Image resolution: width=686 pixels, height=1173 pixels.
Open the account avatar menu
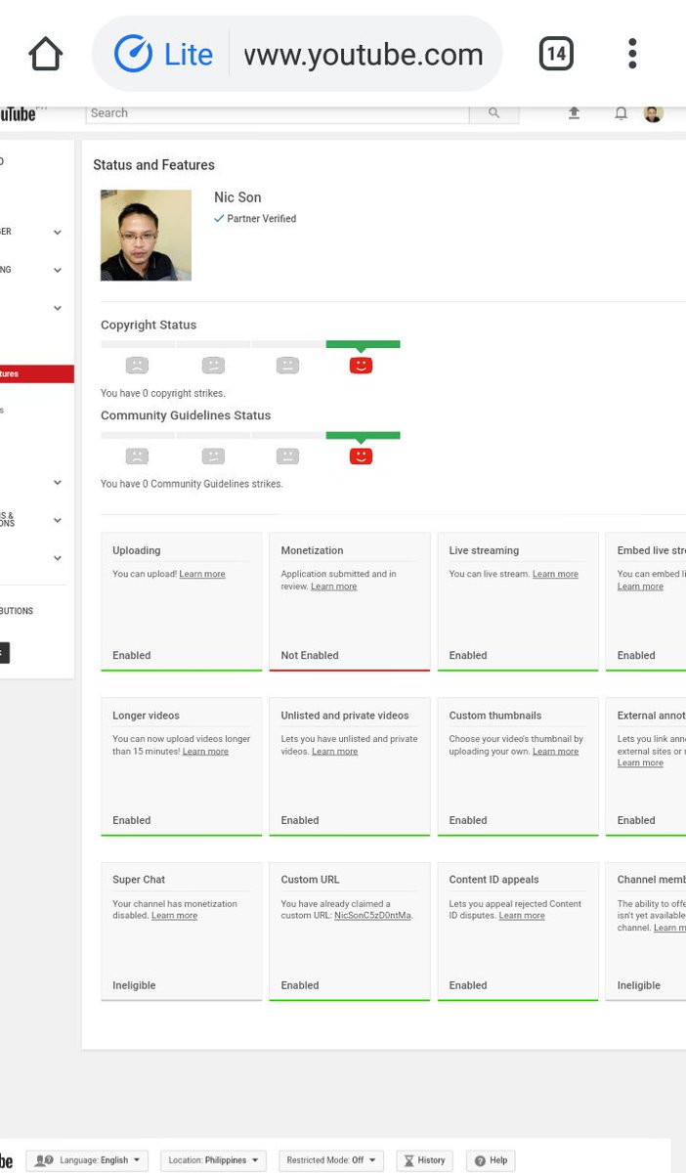(653, 113)
